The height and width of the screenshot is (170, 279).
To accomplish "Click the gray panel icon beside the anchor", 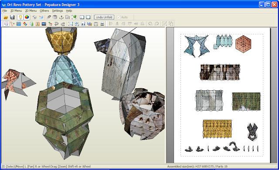I will coord(68,17).
